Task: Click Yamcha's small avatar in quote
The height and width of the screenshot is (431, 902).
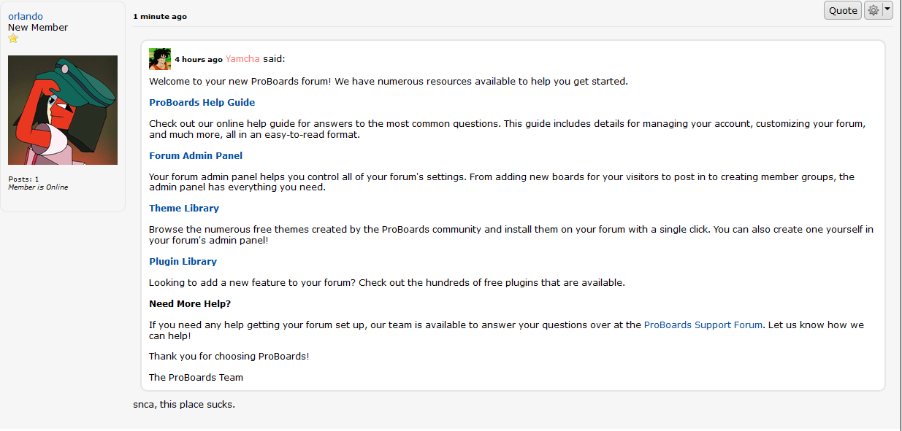Action: pos(160,59)
